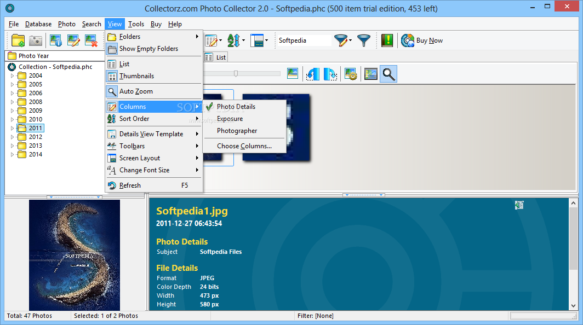The image size is (583, 325).
Task: Rotate photo right with the blue arrow icon
Action: (x=330, y=74)
